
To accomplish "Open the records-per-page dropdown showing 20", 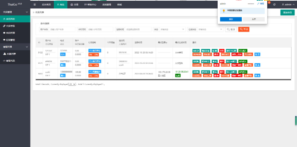I will click(72, 84).
